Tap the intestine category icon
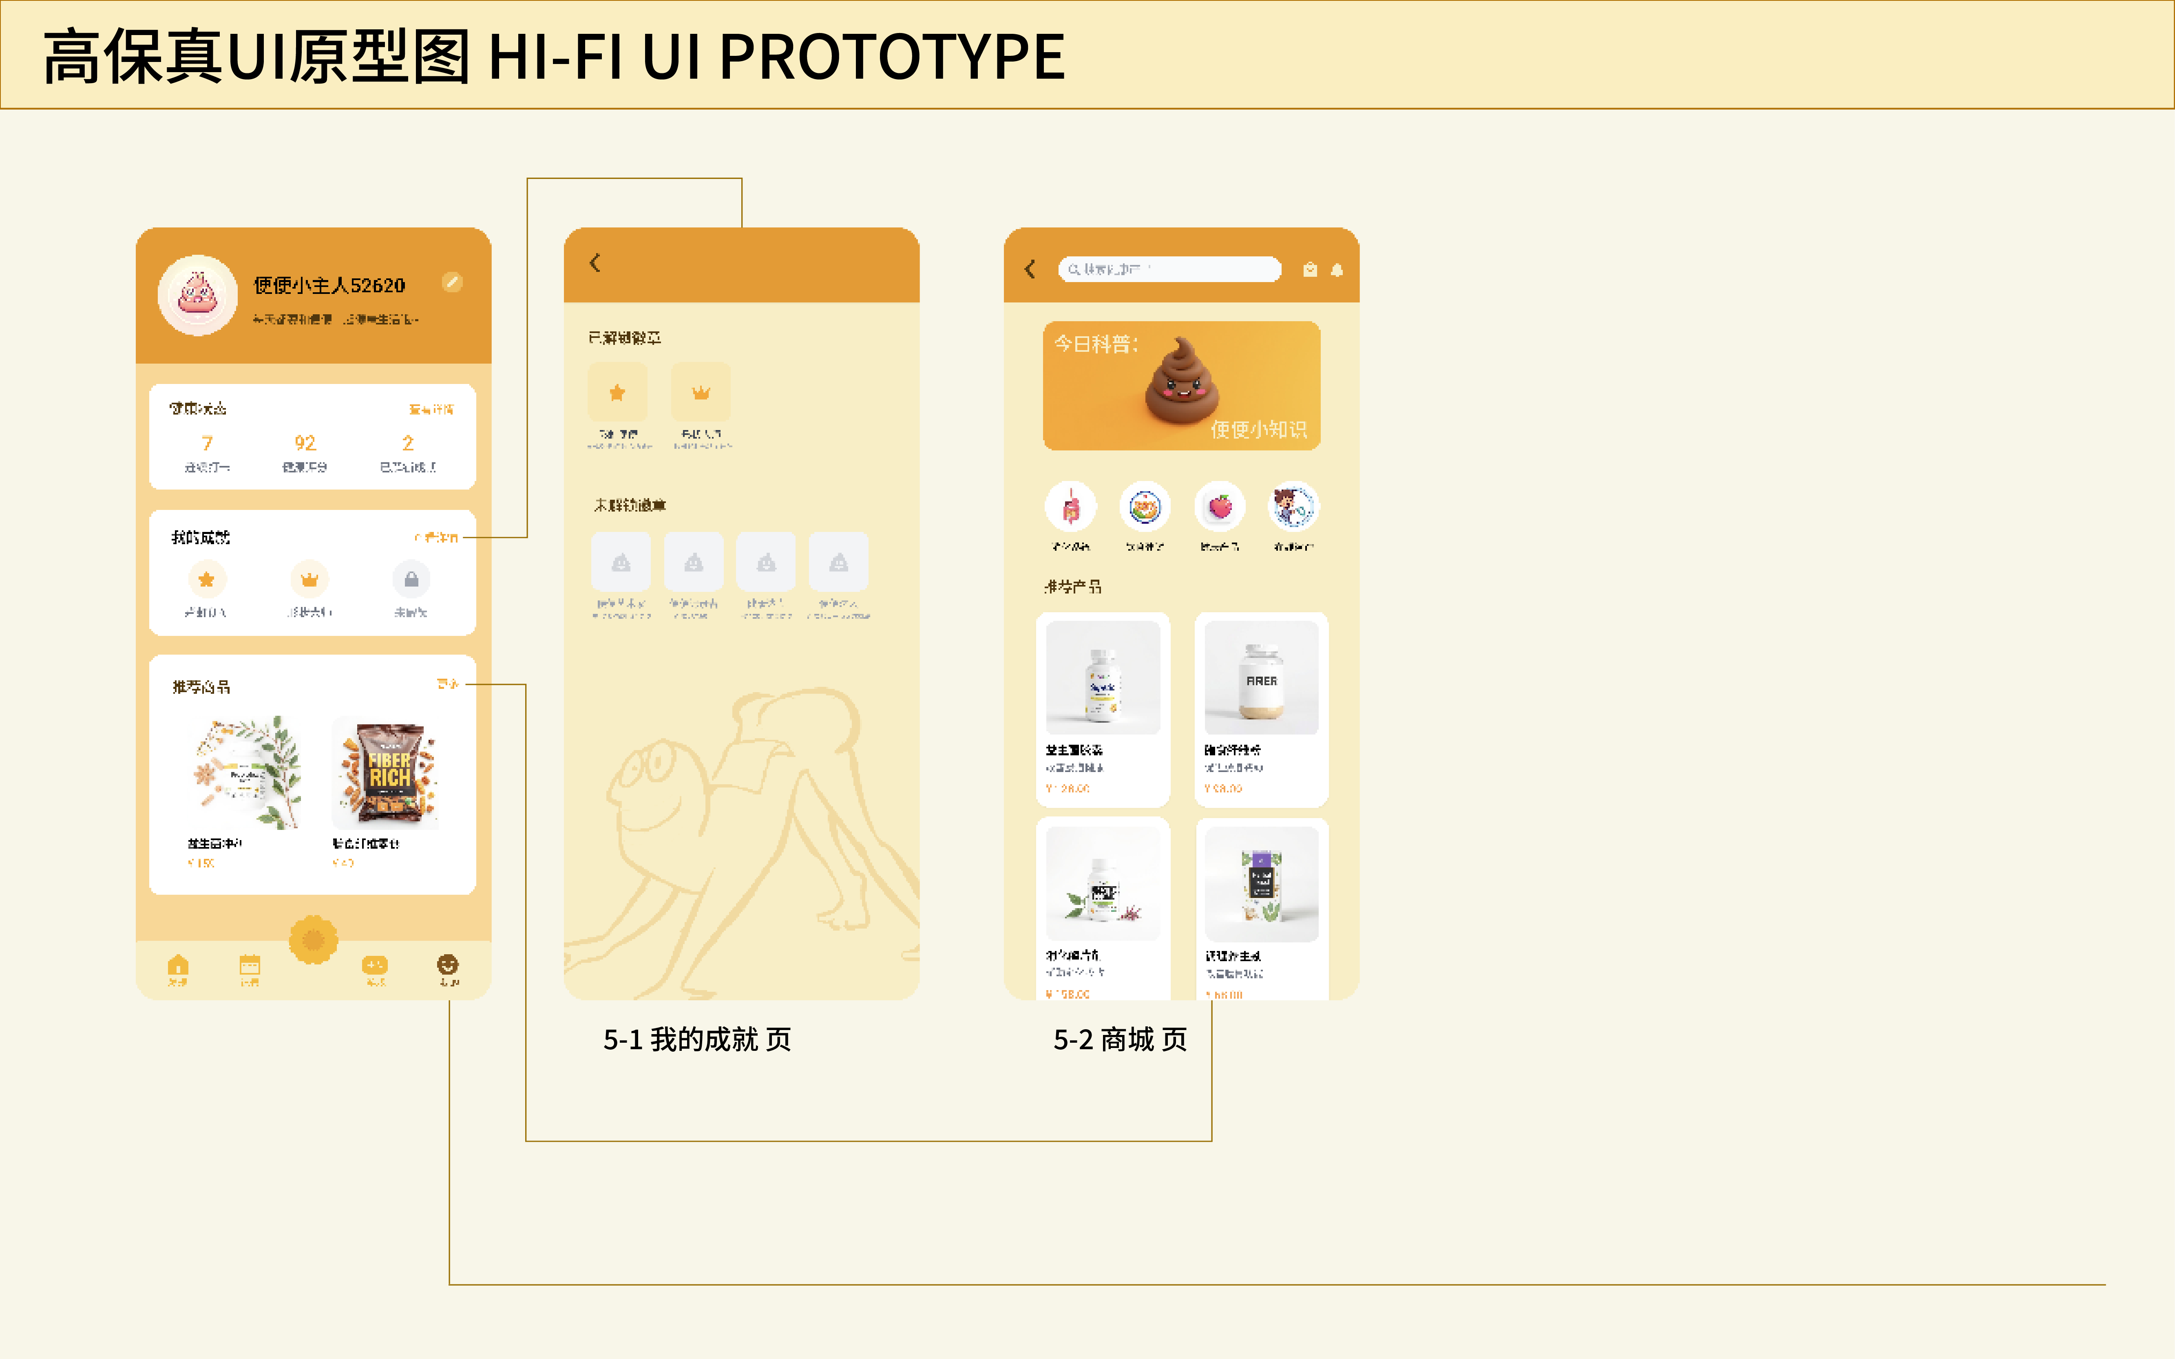 pos(1070,508)
